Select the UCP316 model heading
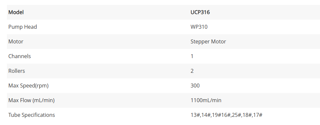 200,12
